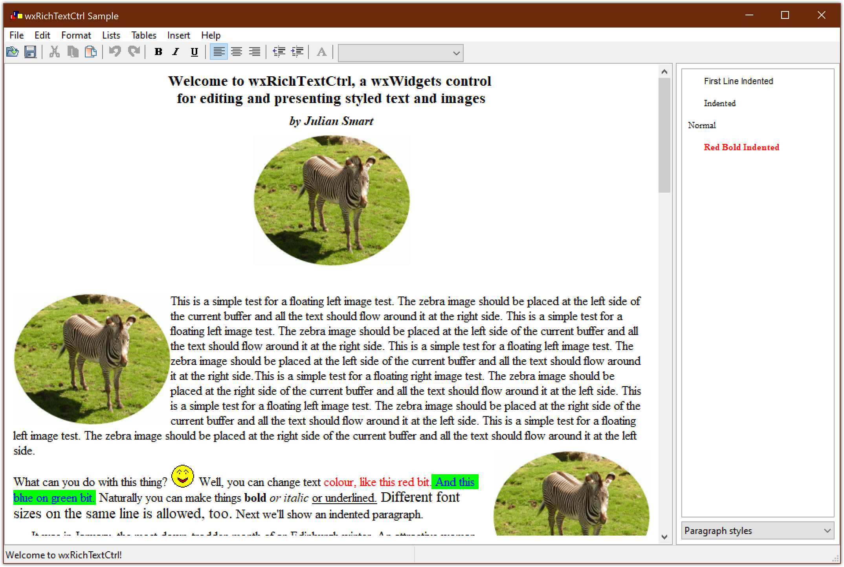Click the Align Center icon

tap(236, 53)
